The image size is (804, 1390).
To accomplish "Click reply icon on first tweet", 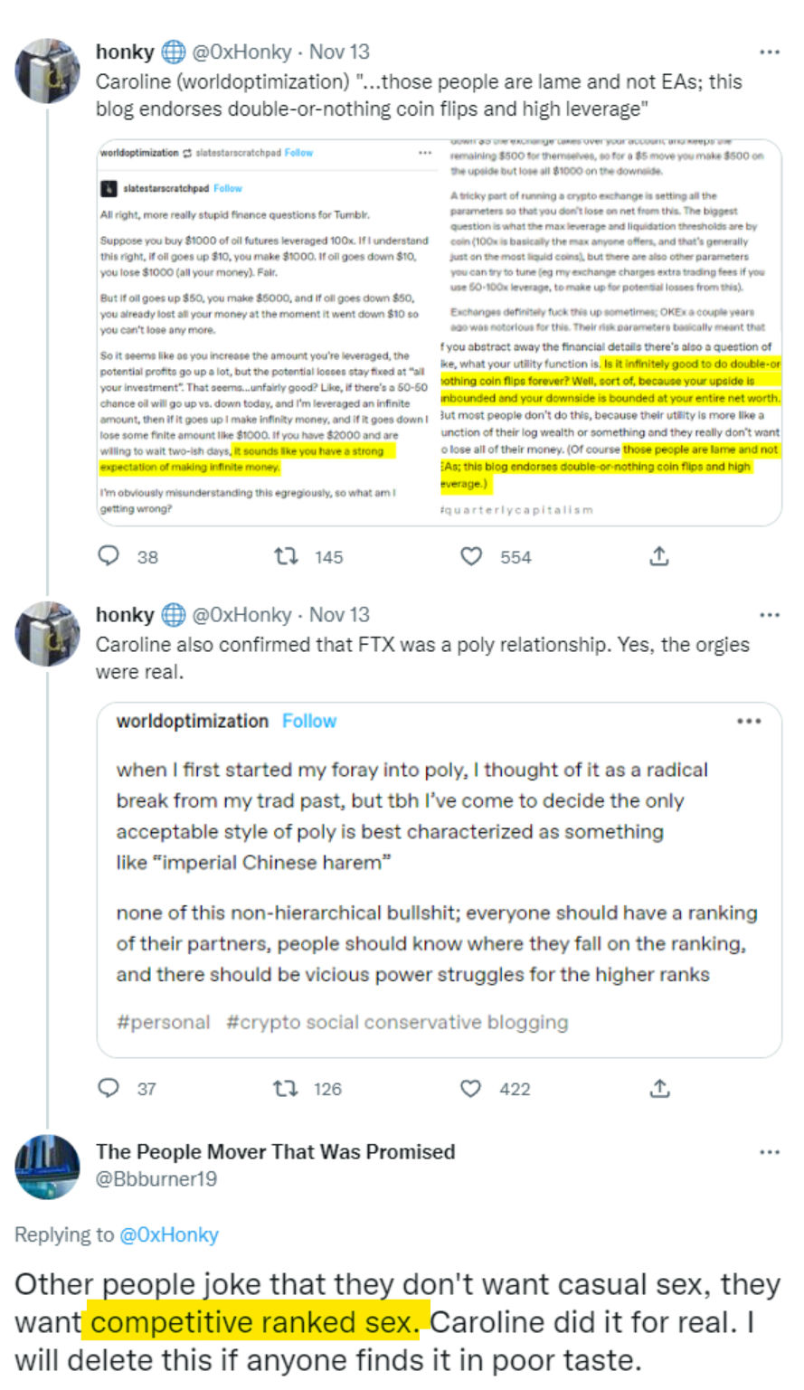I will 109,556.
